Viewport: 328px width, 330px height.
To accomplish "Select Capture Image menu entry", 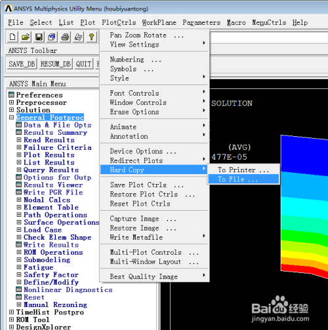I will (x=154, y=219).
